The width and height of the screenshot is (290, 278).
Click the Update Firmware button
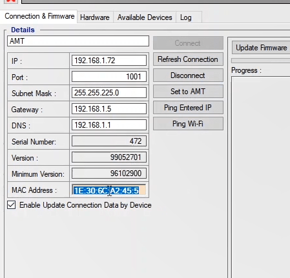261,48
